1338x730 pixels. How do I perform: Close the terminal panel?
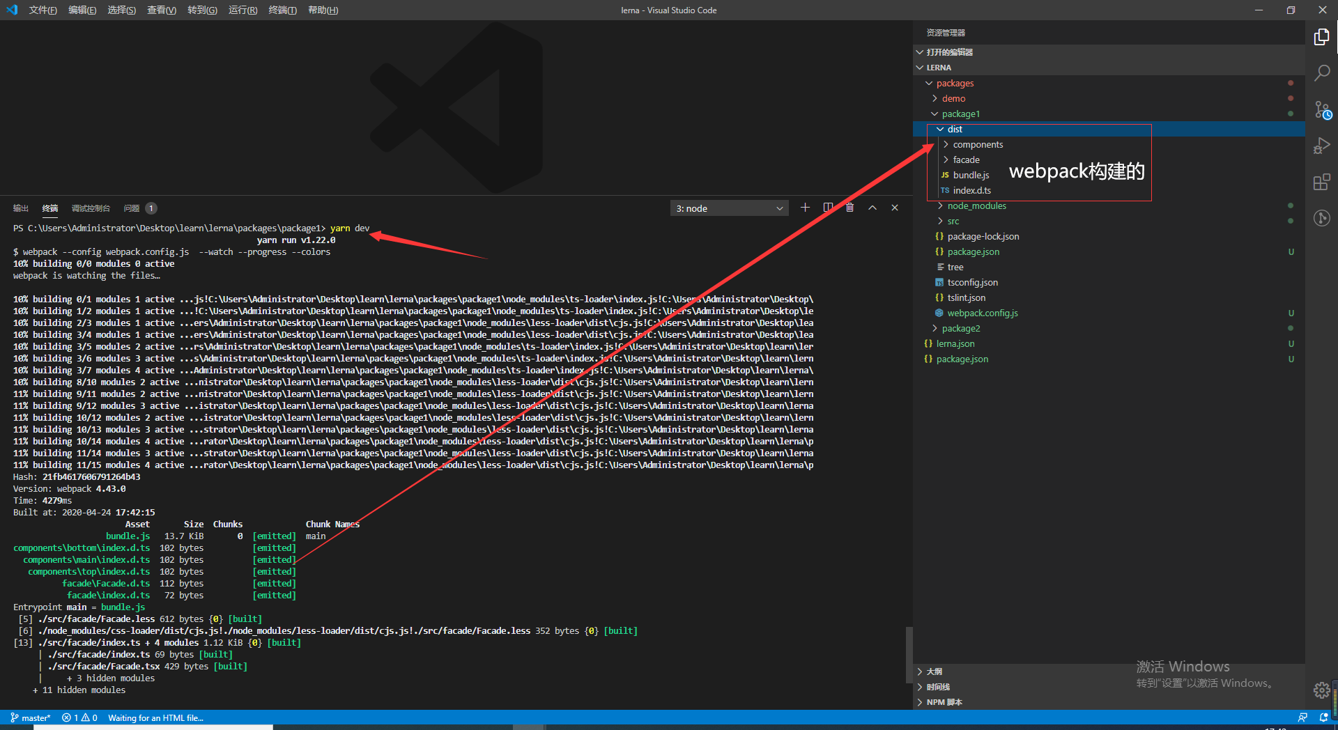click(895, 208)
